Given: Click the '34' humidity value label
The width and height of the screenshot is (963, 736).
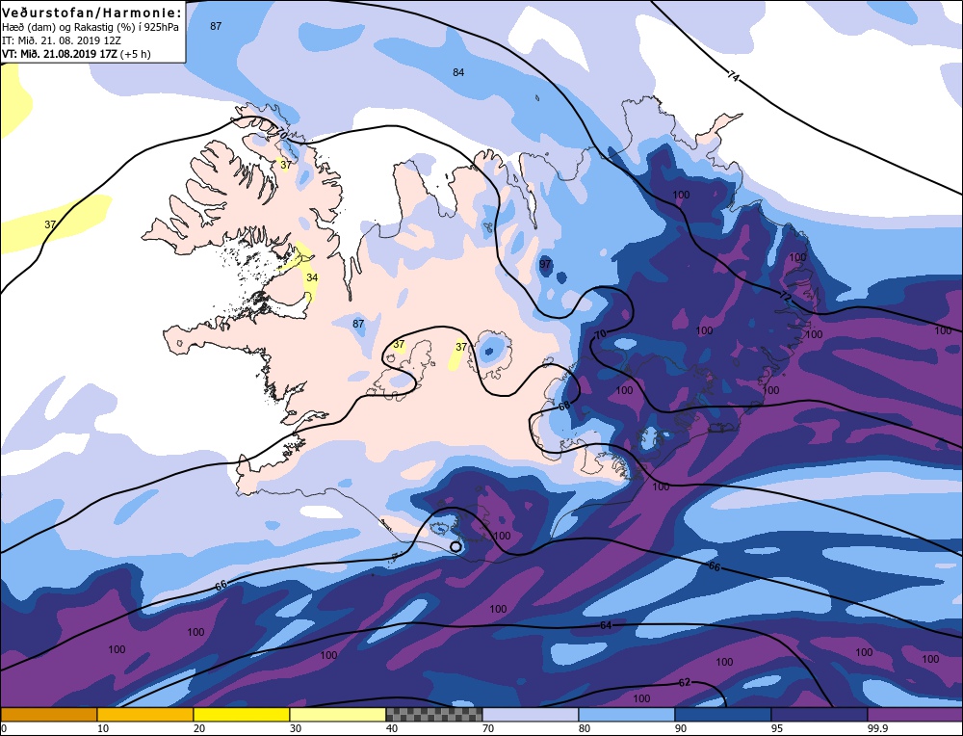Looking at the screenshot, I should pyautogui.click(x=312, y=277).
